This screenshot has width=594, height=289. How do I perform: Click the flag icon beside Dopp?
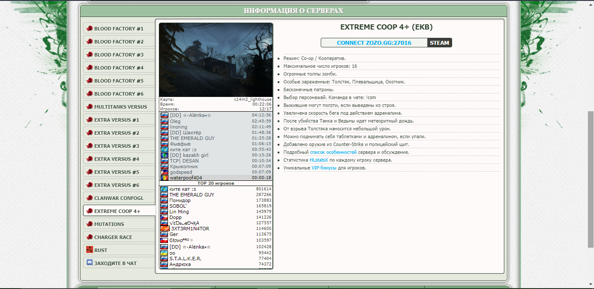click(164, 217)
